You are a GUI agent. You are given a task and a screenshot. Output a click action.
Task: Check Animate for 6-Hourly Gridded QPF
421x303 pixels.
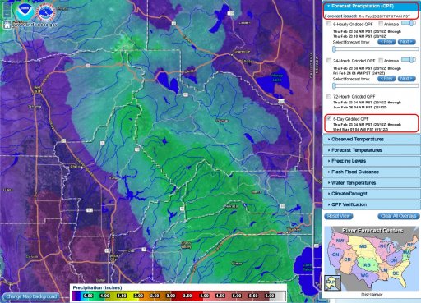[381, 24]
